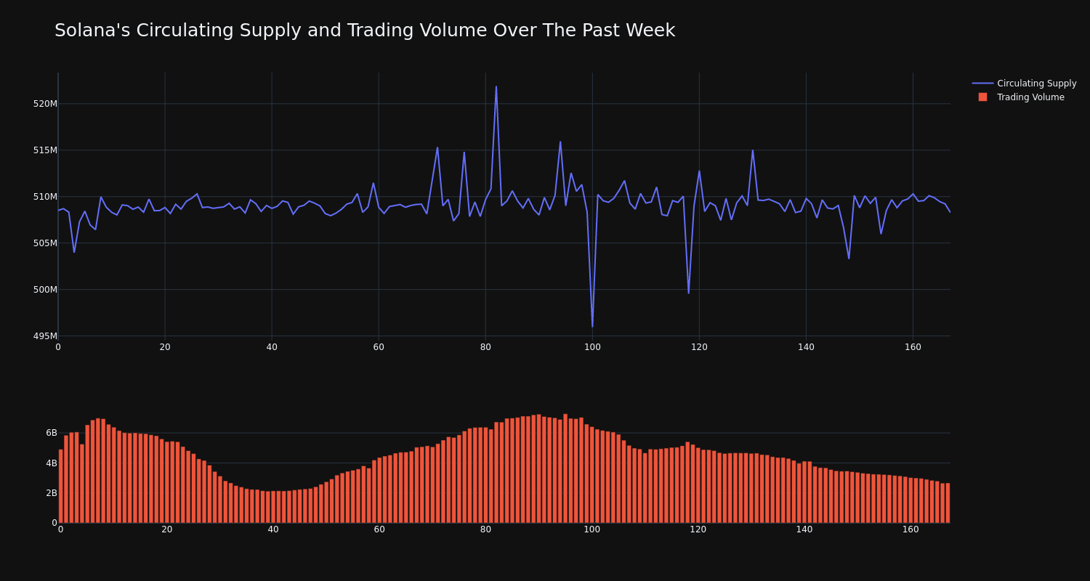The height and width of the screenshot is (581, 1090).
Task: Click the 495M y-axis label
Action: click(x=45, y=336)
